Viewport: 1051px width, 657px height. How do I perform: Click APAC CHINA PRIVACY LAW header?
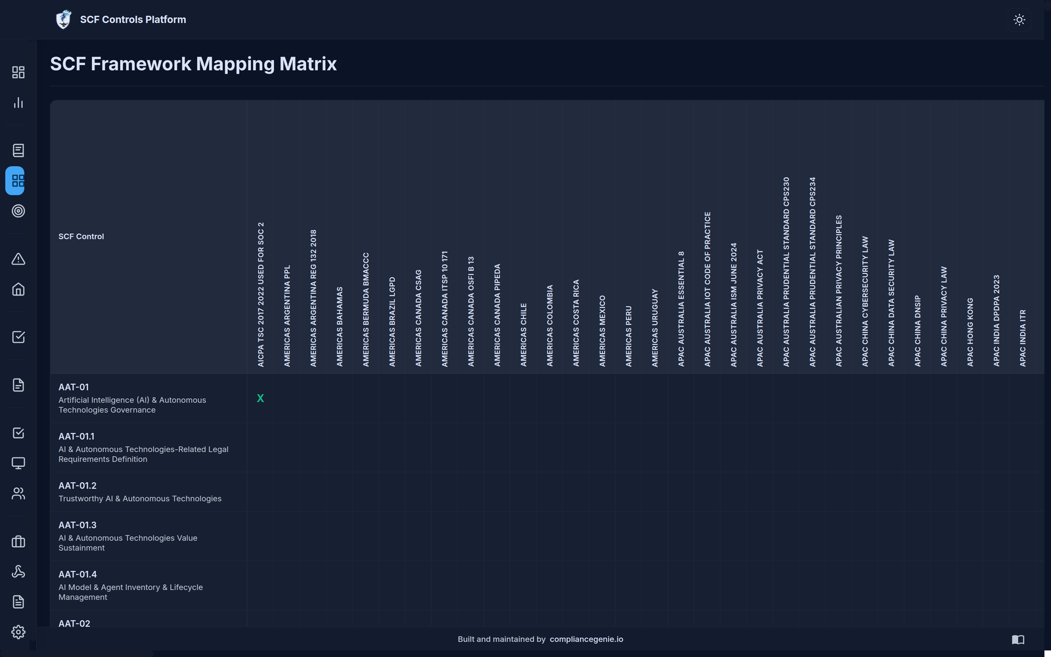(944, 317)
